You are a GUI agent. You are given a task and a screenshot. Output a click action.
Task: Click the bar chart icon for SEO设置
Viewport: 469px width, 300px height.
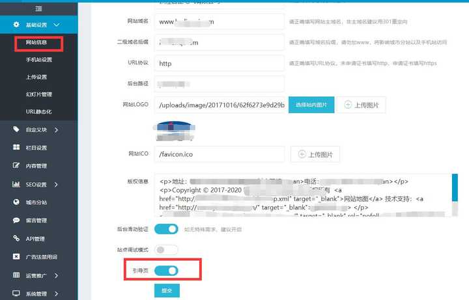pos(16,184)
